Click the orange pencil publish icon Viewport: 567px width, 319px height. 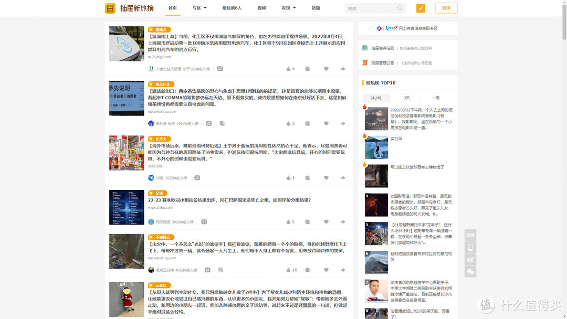(421, 8)
